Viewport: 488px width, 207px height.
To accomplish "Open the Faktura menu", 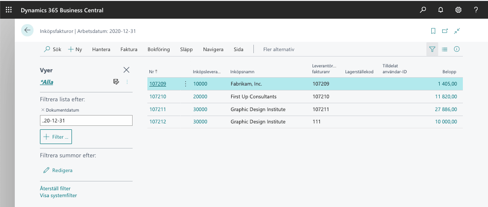I will click(x=129, y=49).
